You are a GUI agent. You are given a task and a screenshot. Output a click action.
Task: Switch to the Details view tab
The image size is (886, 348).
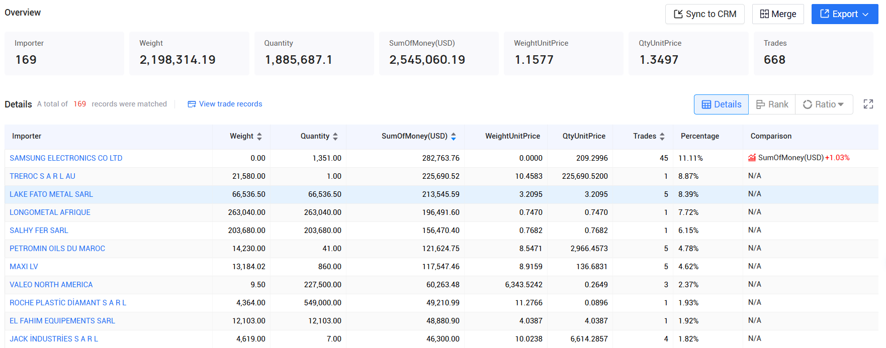click(x=721, y=104)
